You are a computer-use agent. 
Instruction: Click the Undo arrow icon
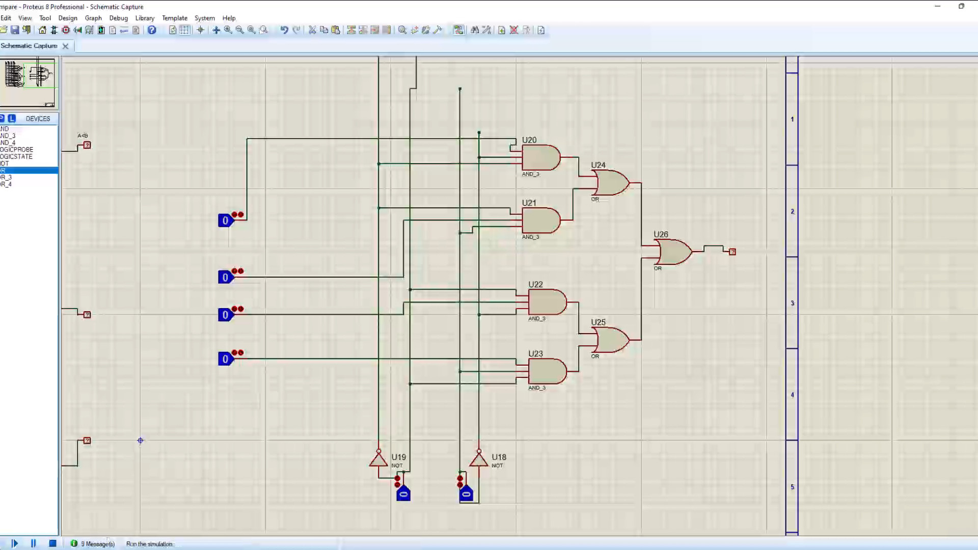click(284, 30)
